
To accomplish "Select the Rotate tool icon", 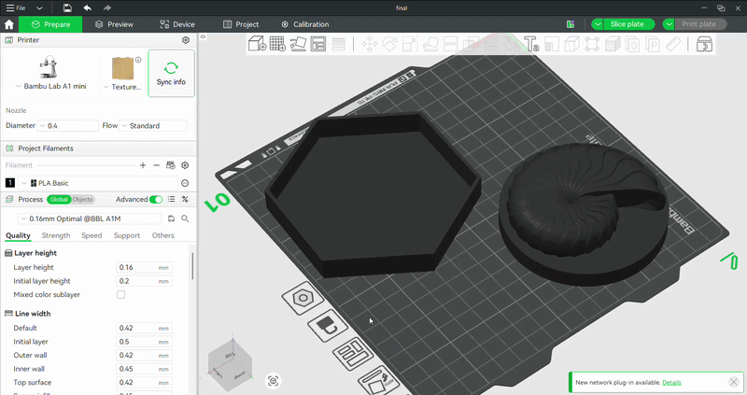I will (x=389, y=44).
